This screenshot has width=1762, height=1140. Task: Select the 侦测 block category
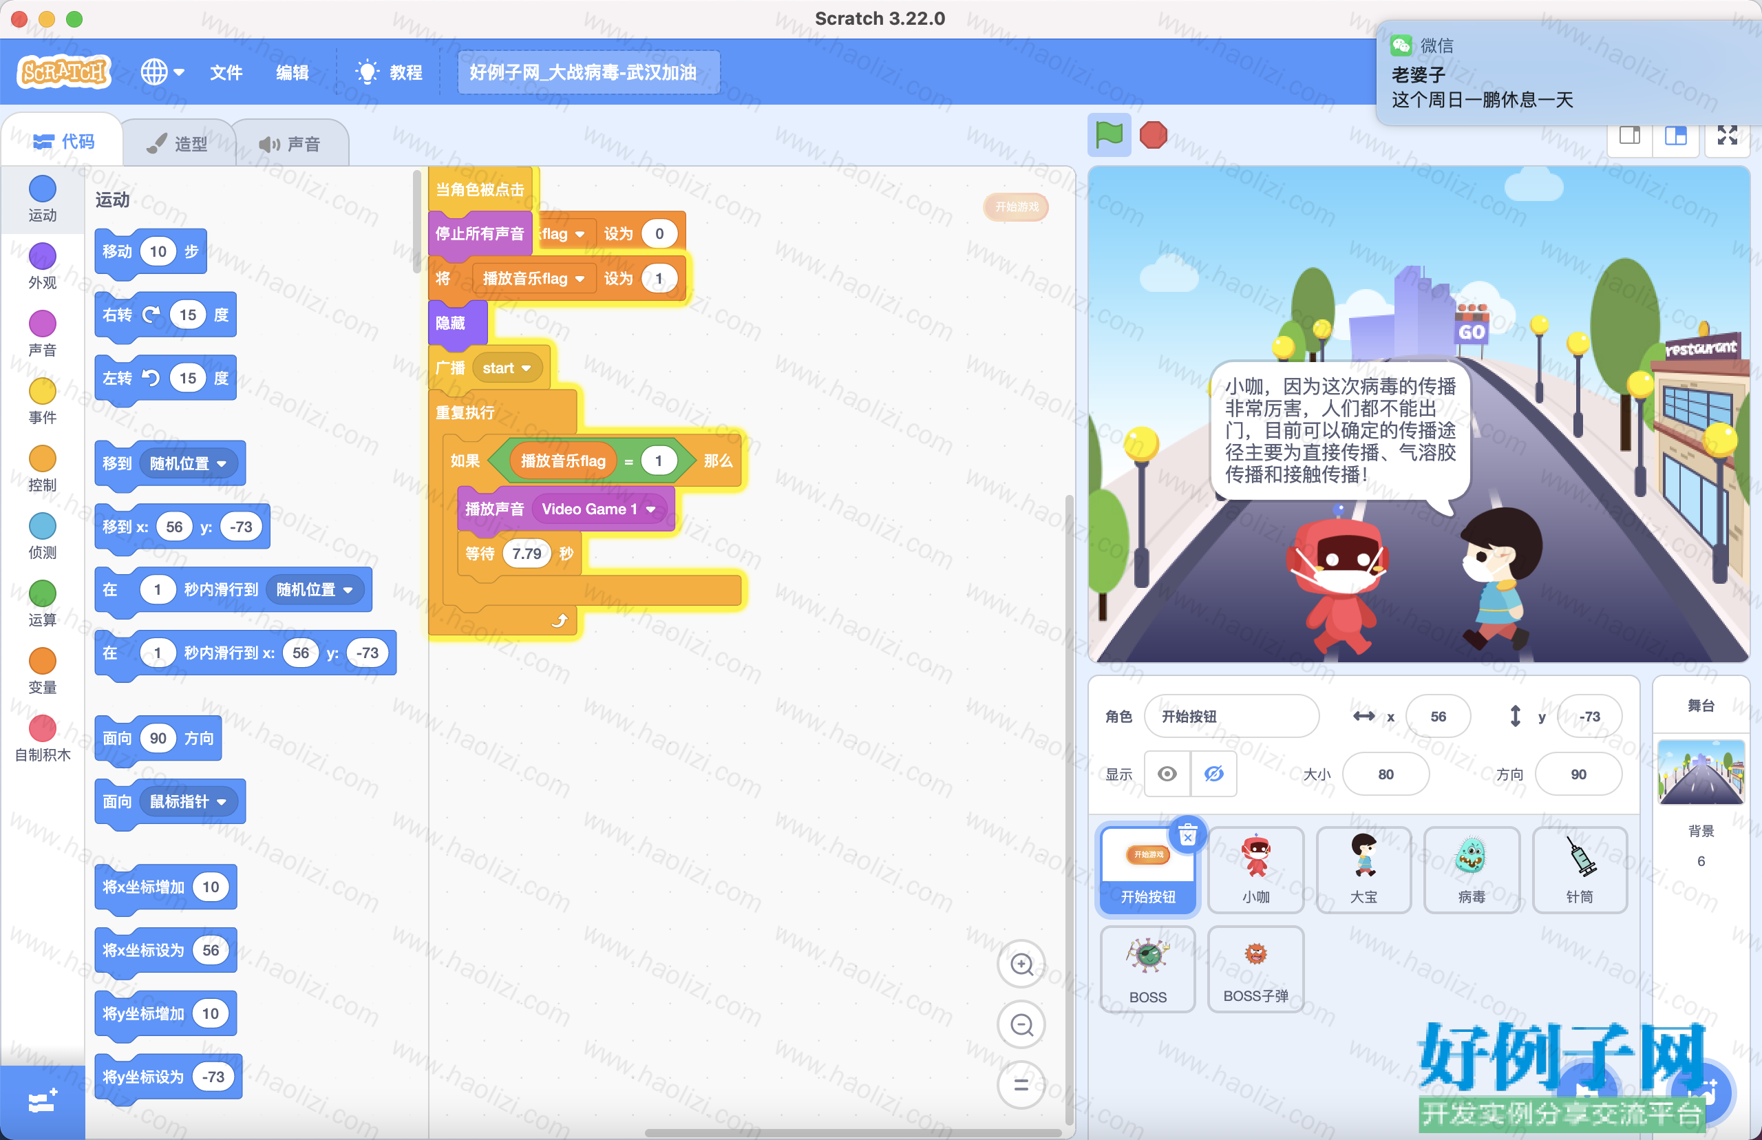coord(42,536)
